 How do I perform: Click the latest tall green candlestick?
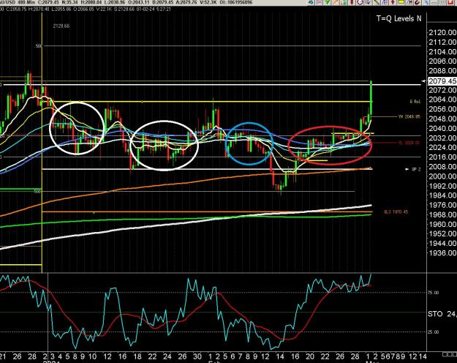pyautogui.click(x=371, y=97)
